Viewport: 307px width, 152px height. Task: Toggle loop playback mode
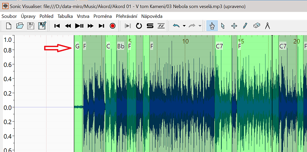[139, 26]
